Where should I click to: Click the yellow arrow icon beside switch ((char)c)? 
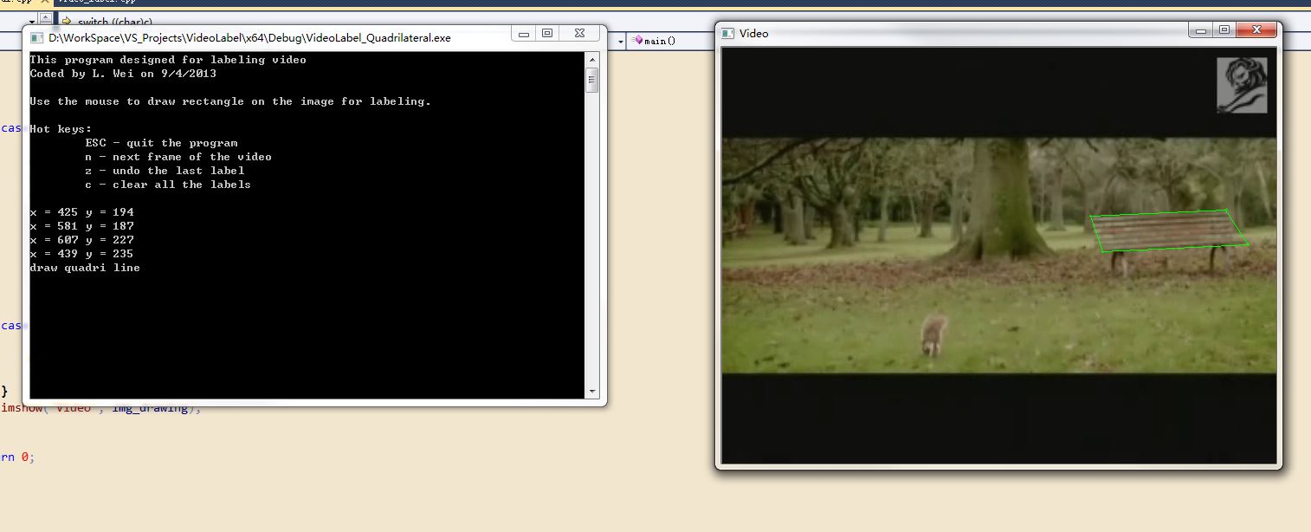(66, 21)
